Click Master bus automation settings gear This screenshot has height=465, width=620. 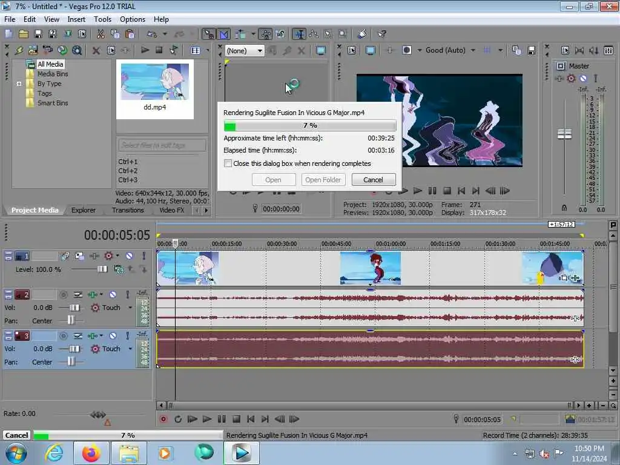[571, 78]
